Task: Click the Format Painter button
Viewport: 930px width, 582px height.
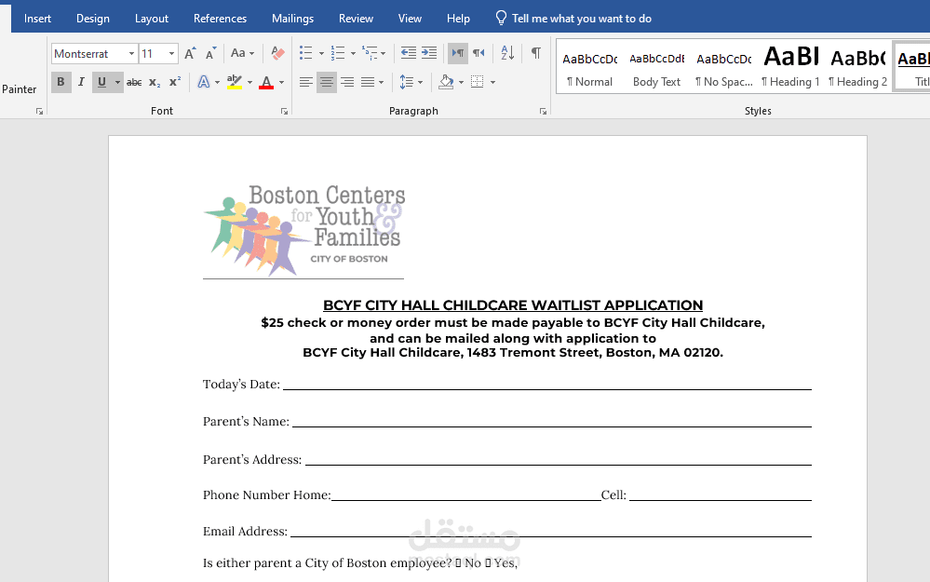Action: 19,89
